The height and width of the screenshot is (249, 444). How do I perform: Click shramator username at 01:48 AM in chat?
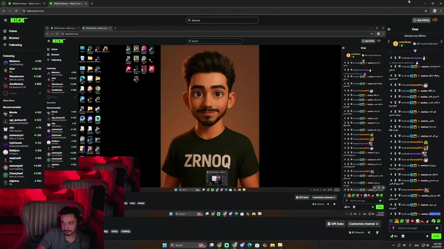(416, 58)
